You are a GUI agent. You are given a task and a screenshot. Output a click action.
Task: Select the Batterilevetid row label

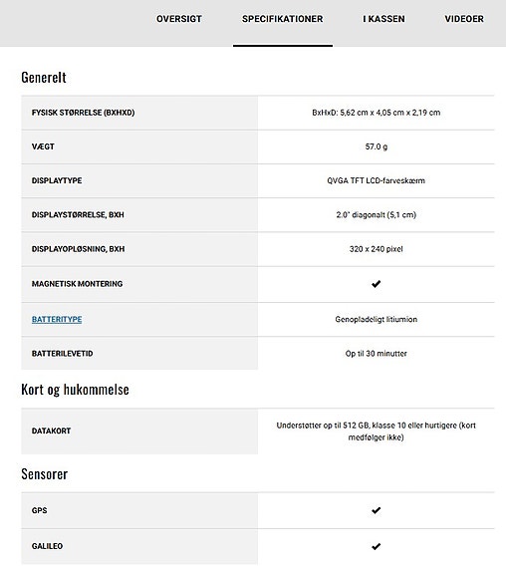[62, 354]
